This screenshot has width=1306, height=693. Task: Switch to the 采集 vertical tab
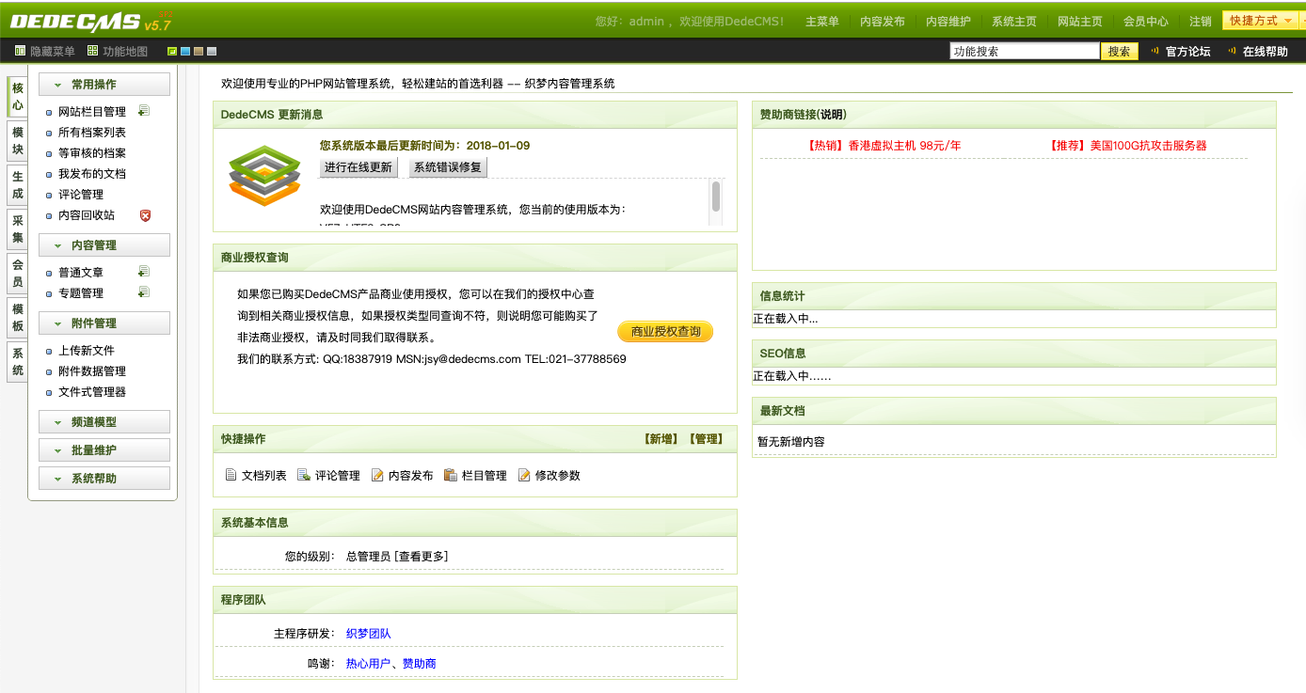click(17, 229)
